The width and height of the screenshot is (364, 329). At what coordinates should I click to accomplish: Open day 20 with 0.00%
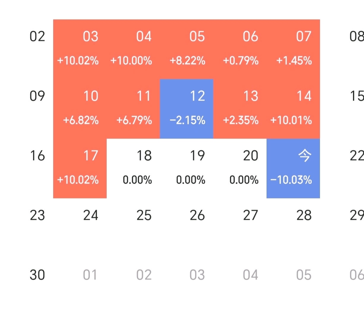click(240, 168)
